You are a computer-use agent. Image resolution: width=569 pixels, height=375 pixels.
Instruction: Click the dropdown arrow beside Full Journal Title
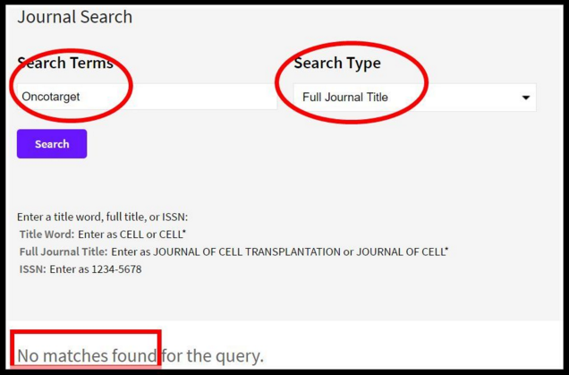coord(525,98)
